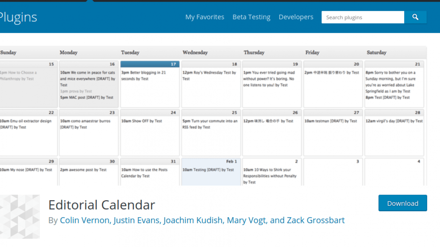440x247 pixels.
Task: Click the Editorial Calendar plugin logo thumbnail
Action: pos(20,216)
